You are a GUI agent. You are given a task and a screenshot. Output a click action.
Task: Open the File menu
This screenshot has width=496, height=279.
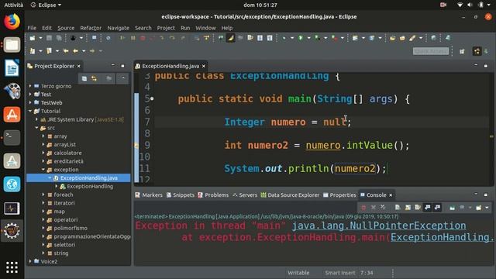click(x=32, y=28)
